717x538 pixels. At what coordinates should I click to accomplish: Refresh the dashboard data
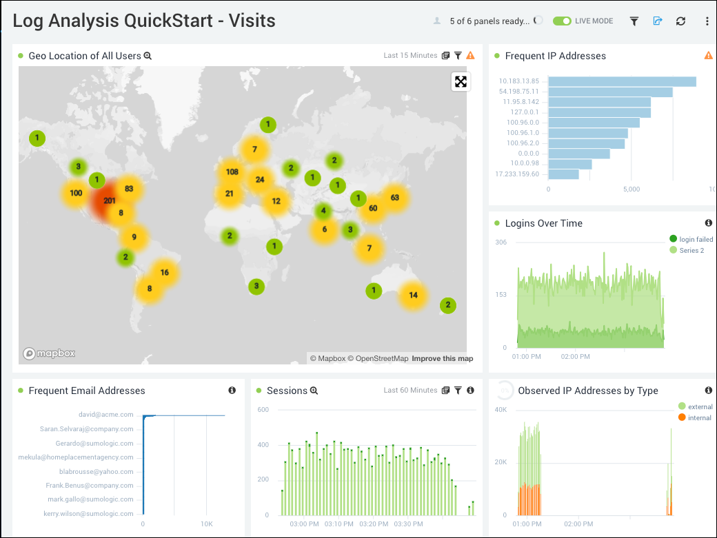680,21
